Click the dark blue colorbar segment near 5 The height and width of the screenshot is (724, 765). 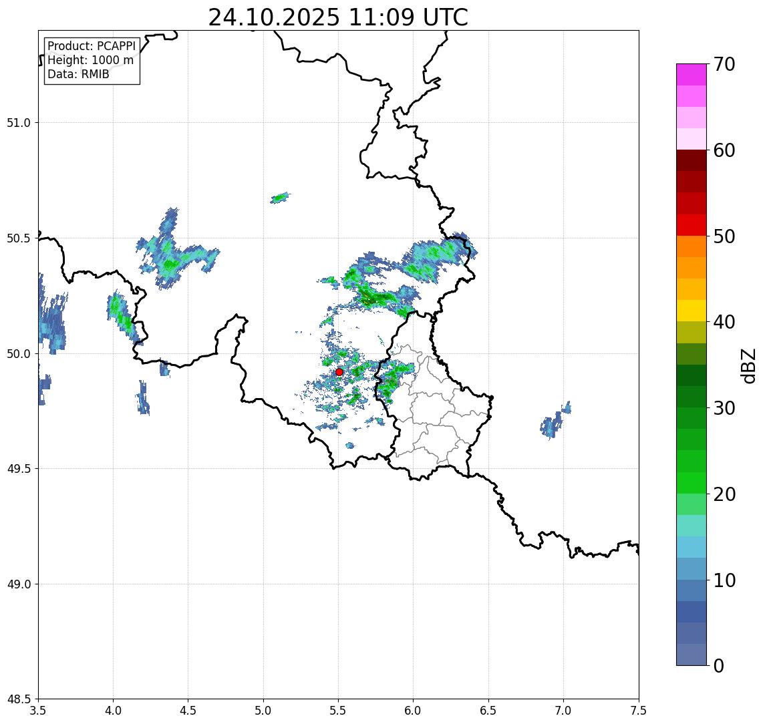point(692,612)
